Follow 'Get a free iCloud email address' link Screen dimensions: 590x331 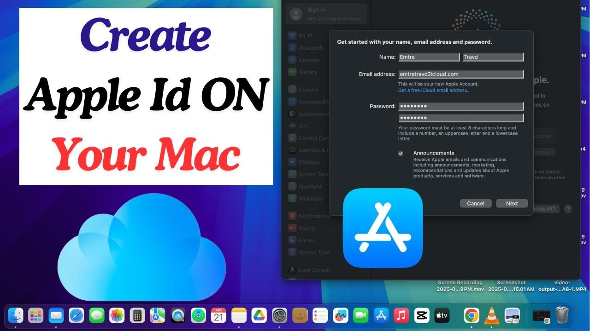tap(434, 90)
